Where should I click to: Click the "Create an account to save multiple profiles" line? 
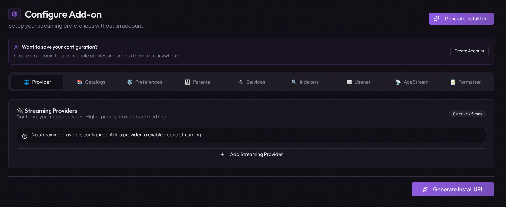[x=96, y=56]
